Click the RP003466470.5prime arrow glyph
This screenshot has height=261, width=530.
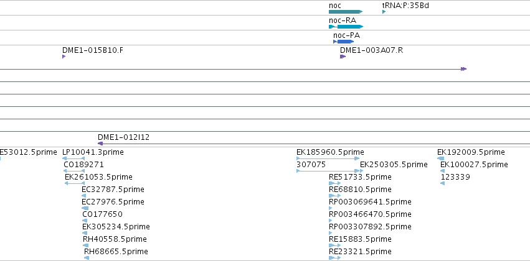point(330,221)
